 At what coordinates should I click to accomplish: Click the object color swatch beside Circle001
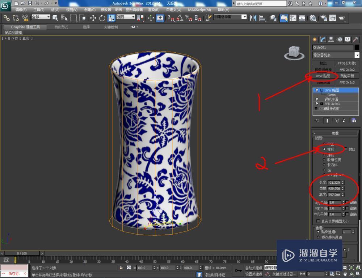[357, 47]
